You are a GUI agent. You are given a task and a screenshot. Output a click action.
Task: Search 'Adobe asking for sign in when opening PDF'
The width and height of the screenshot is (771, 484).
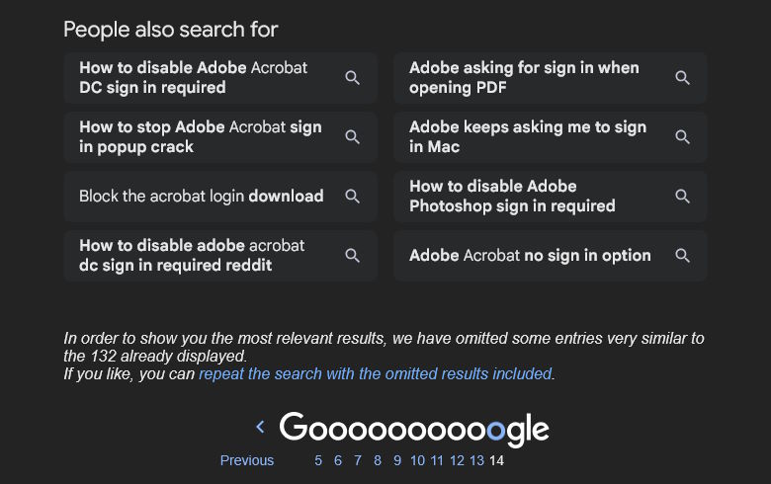[x=551, y=78]
